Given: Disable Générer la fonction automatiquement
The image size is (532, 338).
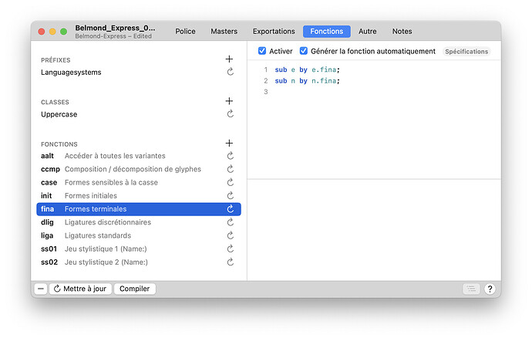Looking at the screenshot, I should (x=304, y=52).
